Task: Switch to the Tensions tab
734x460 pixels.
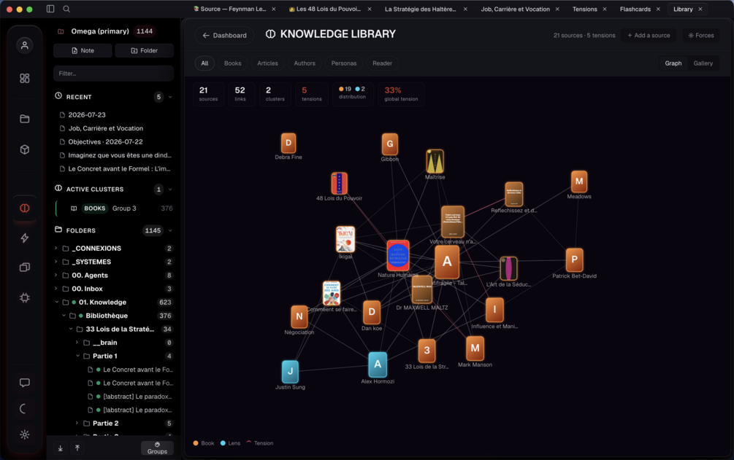Action: [585, 9]
